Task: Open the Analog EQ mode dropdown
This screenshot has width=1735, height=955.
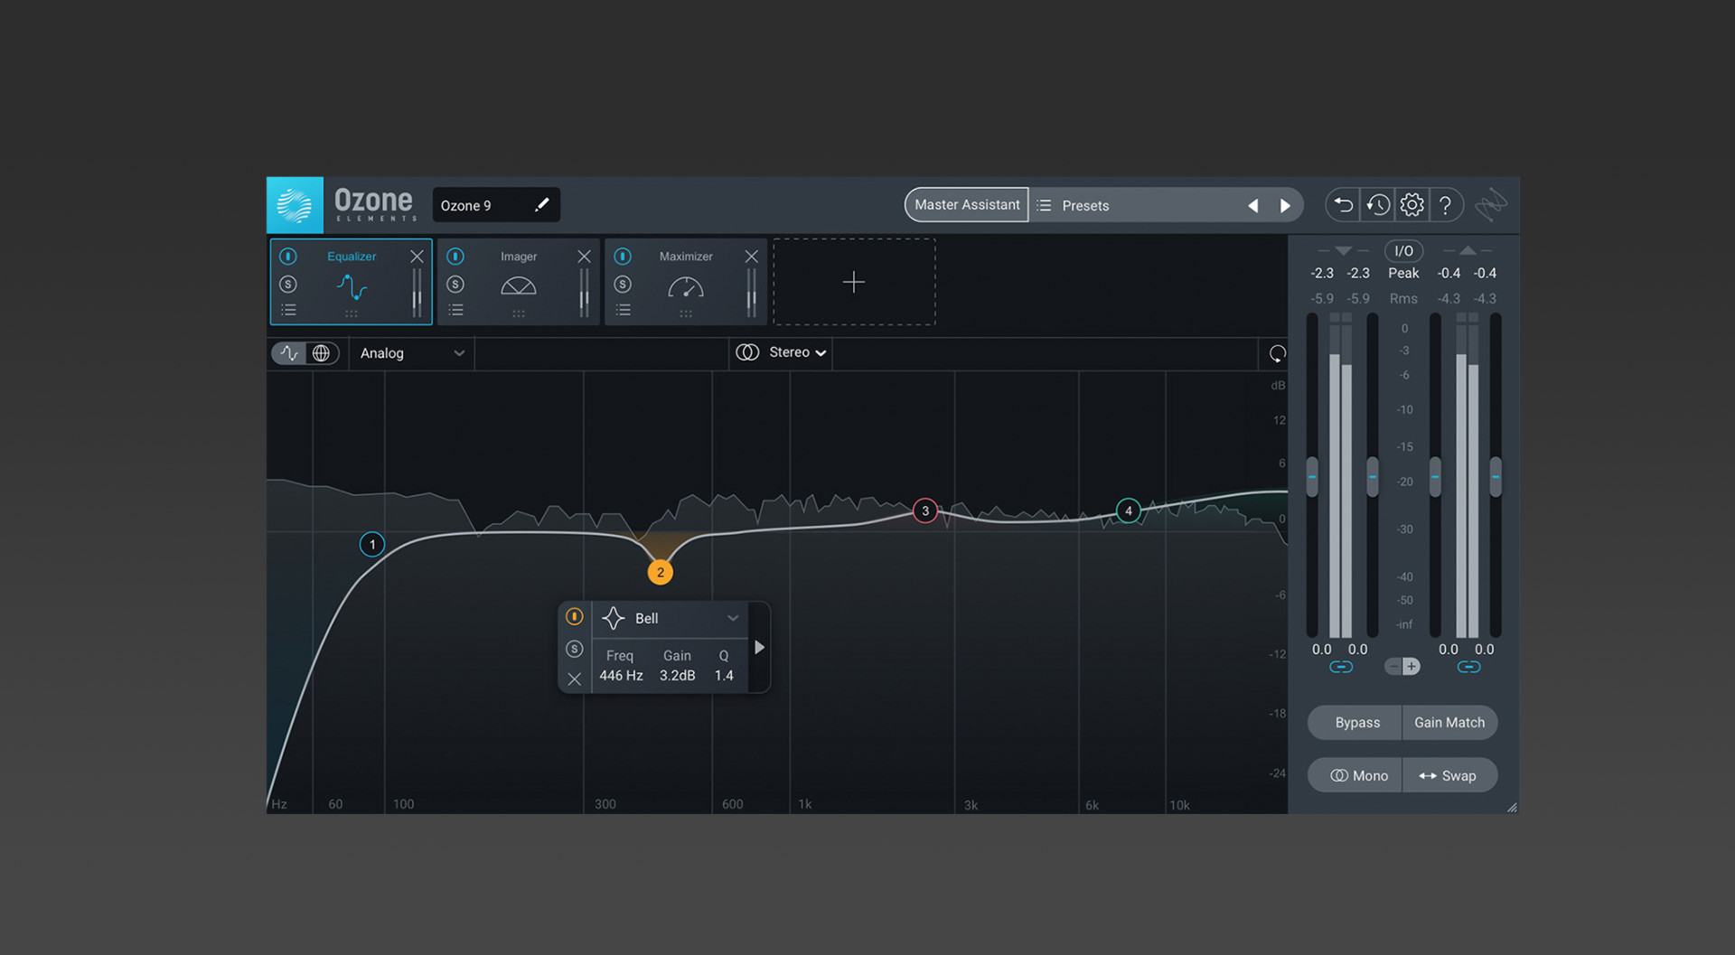Action: [412, 353]
